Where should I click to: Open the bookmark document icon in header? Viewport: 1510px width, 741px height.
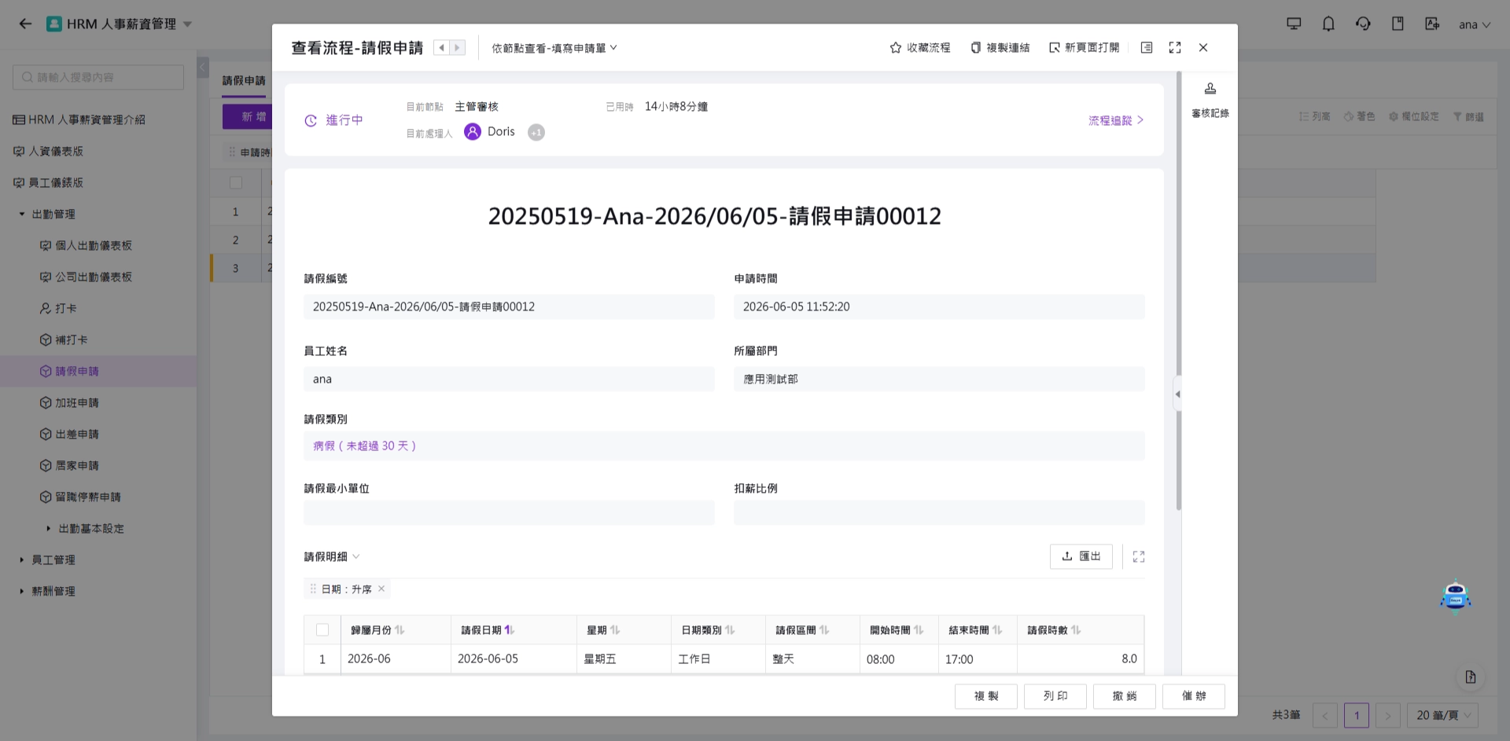(1398, 24)
